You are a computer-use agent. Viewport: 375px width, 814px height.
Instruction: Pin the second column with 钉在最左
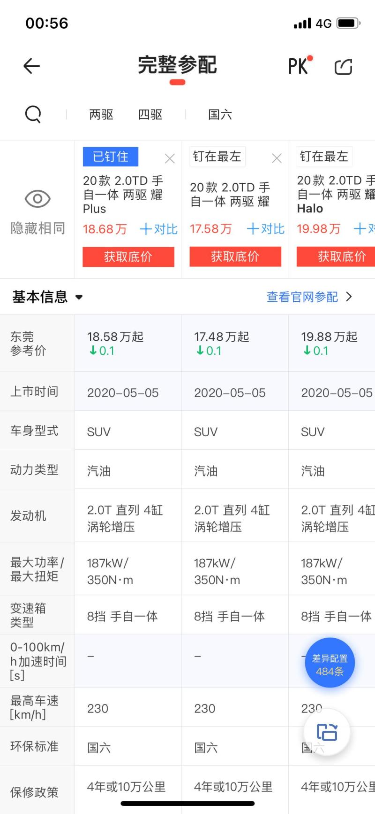pos(217,157)
